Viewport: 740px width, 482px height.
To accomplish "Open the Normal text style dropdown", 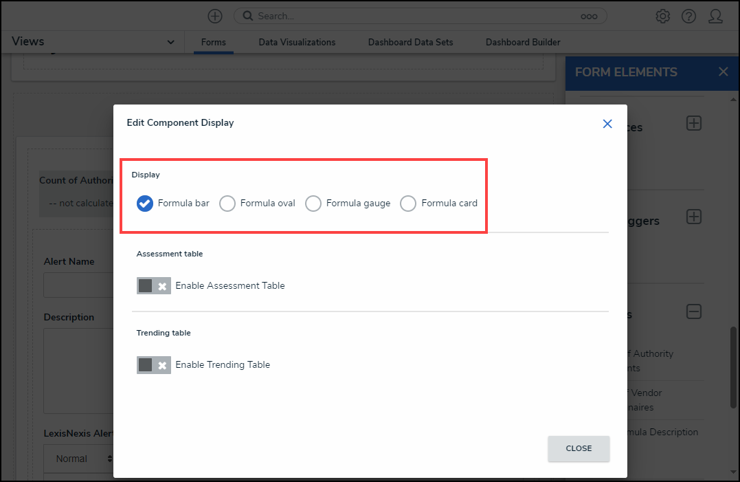I will pos(78,459).
